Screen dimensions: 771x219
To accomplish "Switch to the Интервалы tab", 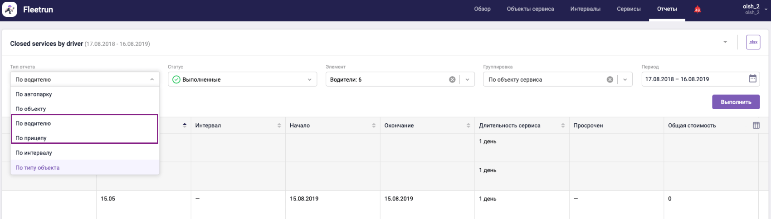I will point(585,9).
